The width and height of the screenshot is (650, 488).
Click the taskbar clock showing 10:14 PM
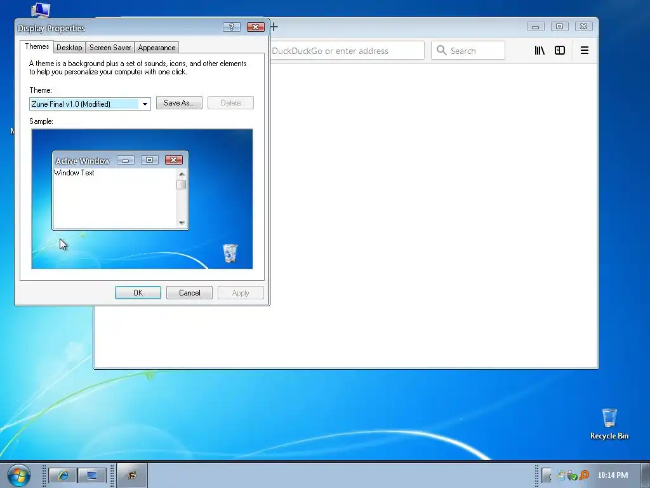click(613, 475)
